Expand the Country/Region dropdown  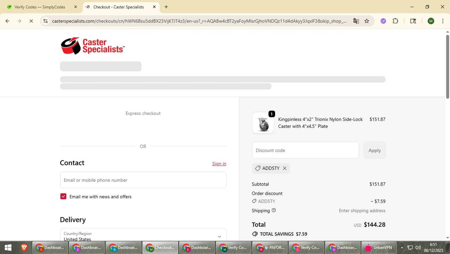[x=143, y=235]
